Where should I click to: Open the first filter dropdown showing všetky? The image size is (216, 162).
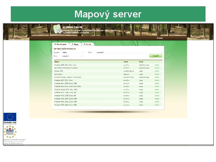point(73,52)
